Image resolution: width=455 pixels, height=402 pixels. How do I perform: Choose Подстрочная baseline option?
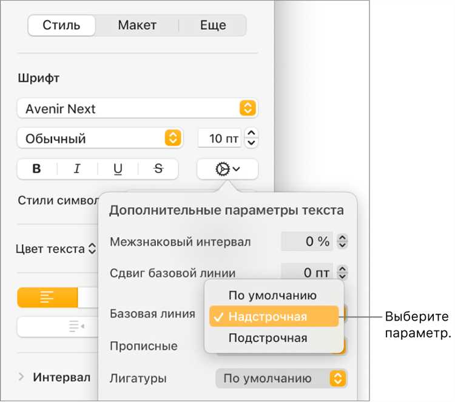pos(268,338)
